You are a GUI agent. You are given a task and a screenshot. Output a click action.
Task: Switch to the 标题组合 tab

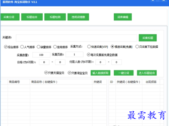(x=32, y=17)
